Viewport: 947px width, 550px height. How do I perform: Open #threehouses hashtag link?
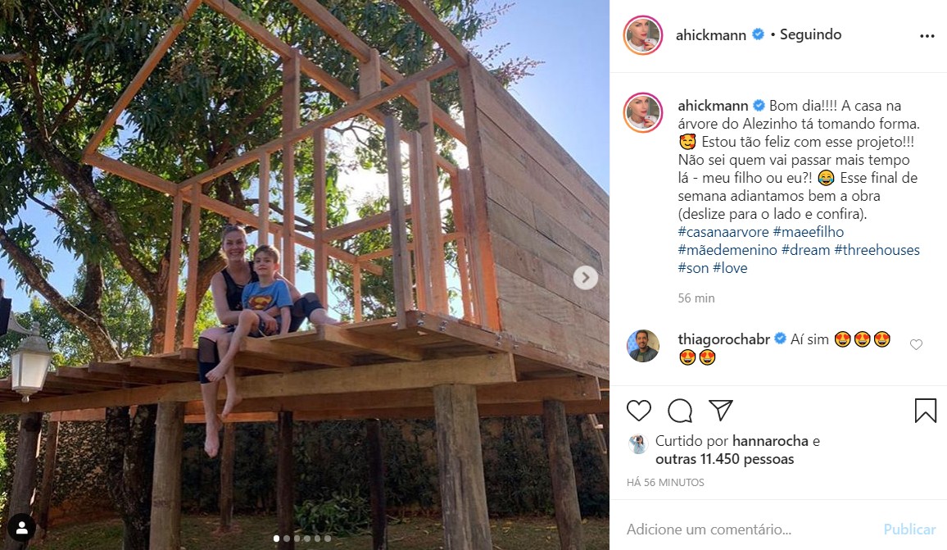[x=877, y=250]
